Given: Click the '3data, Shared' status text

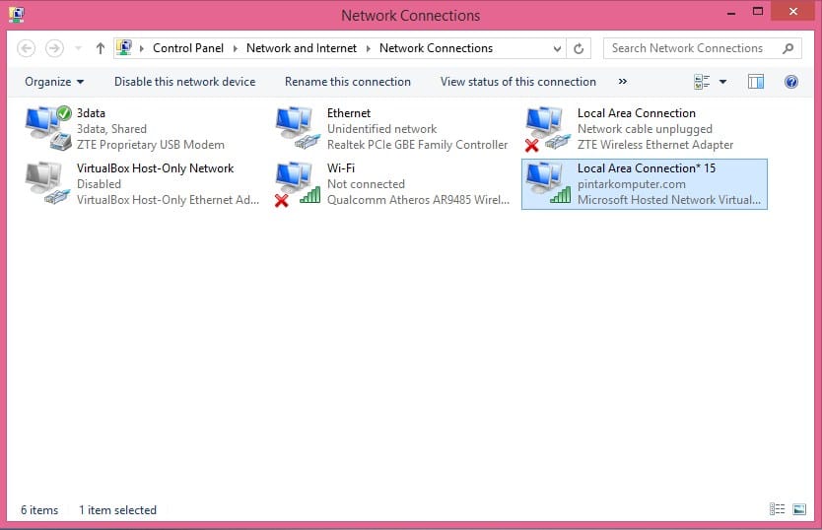Looking at the screenshot, I should click(111, 129).
